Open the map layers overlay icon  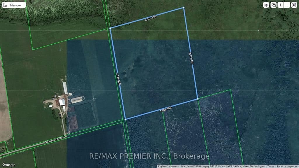pos(273,5)
